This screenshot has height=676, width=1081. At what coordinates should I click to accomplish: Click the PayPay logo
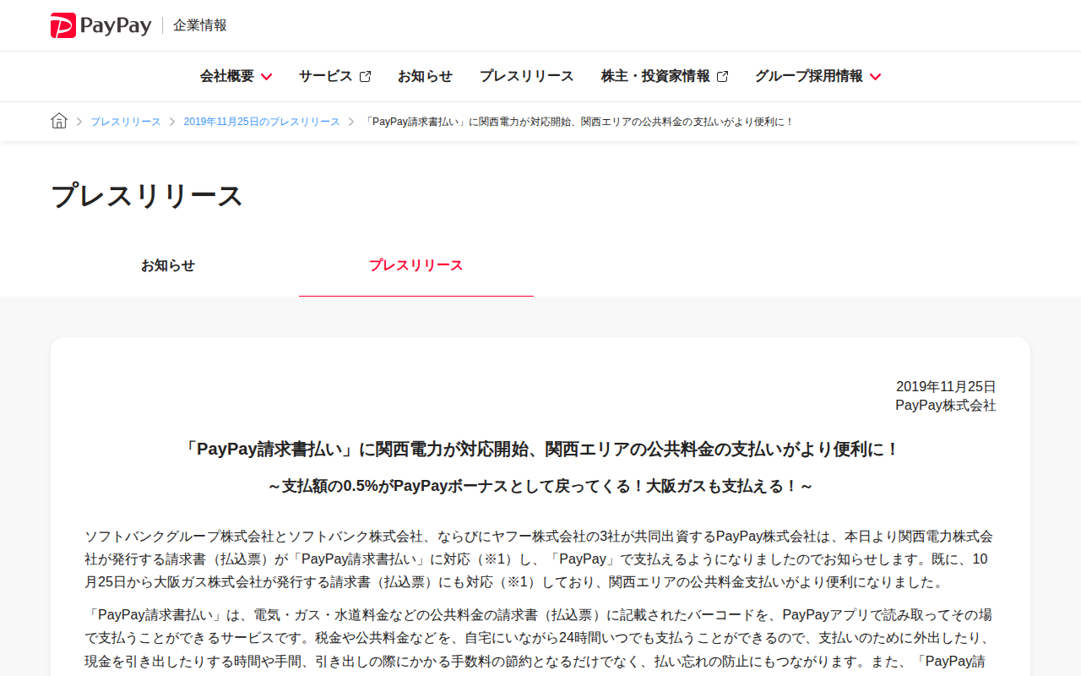(x=100, y=25)
